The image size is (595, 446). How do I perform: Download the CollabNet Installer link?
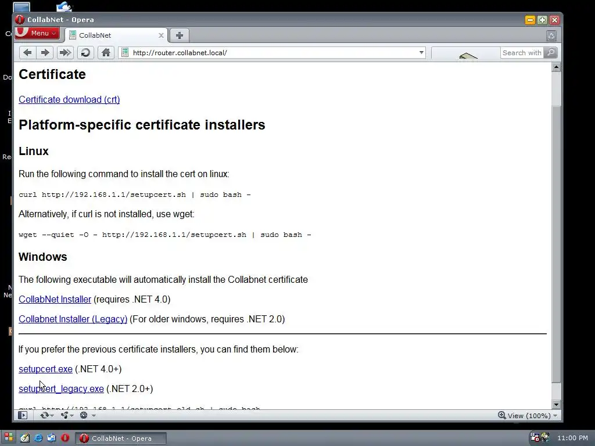click(x=55, y=299)
